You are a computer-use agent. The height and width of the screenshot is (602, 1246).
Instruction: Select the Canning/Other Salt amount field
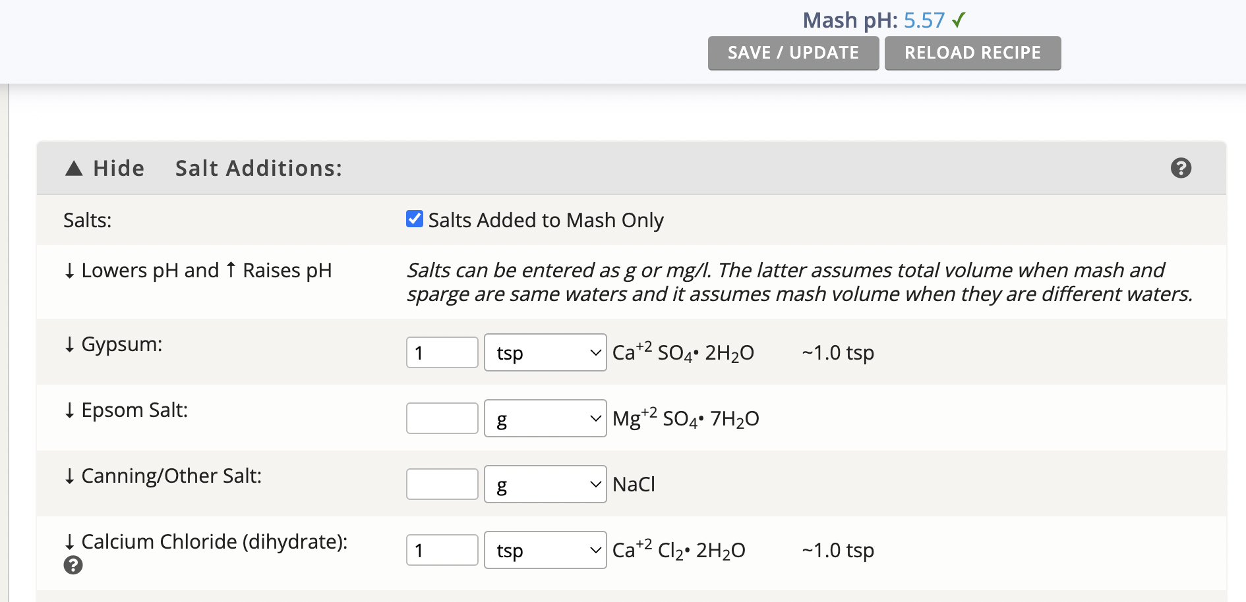click(x=442, y=484)
